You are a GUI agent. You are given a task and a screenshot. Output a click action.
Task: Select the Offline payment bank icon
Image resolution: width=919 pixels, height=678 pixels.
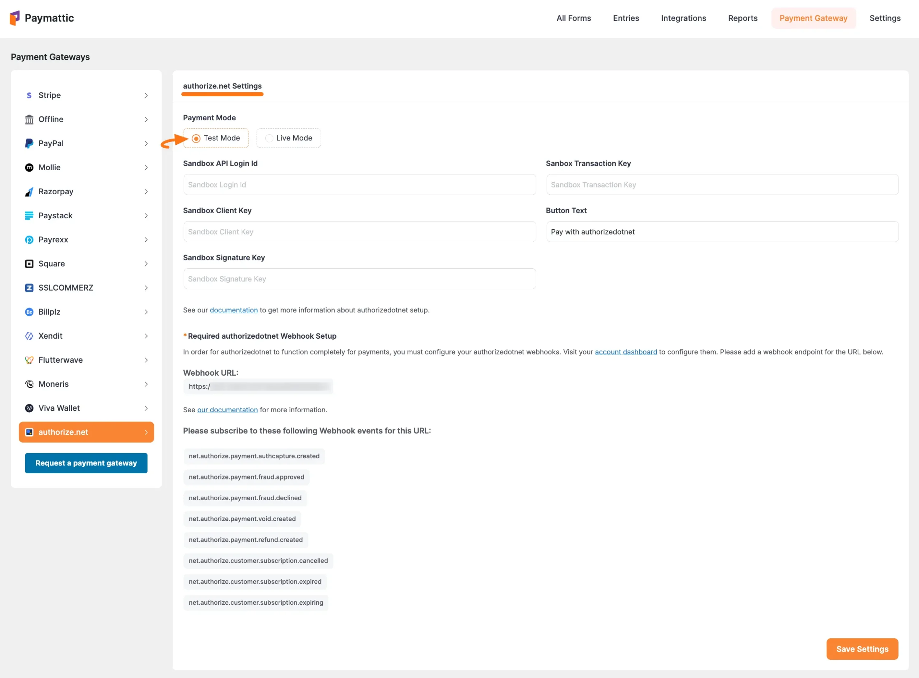(x=29, y=119)
